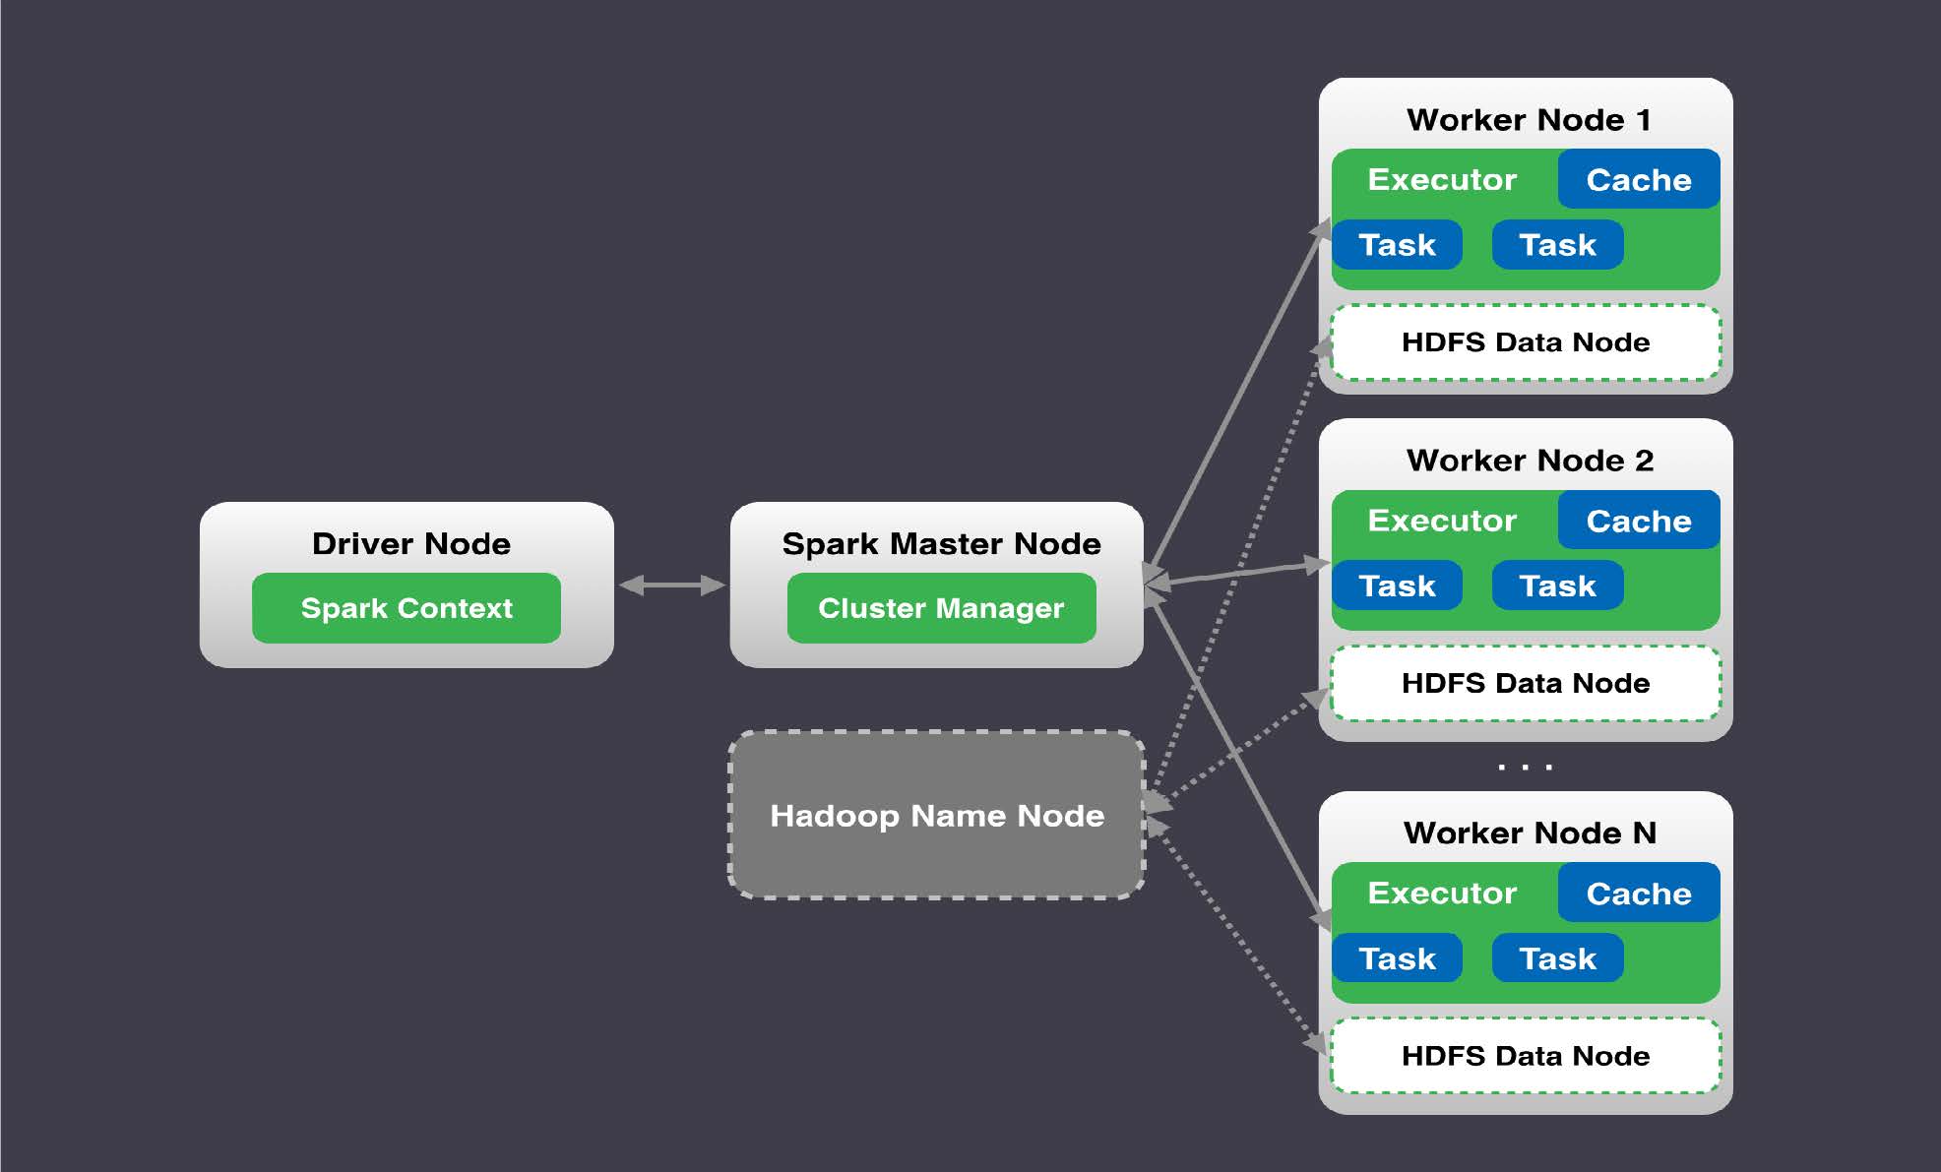Select HDFS Data Node in Worker Node 1
1941x1172 pixels.
click(1526, 342)
